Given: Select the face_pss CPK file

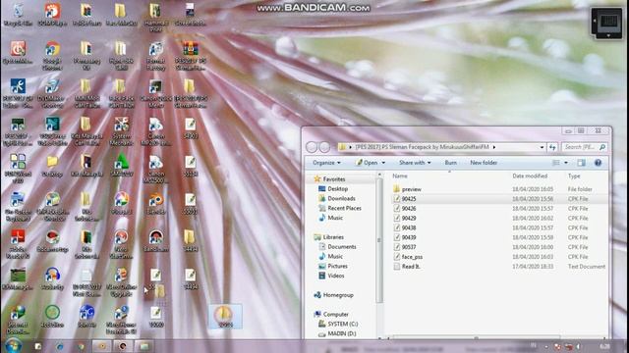Looking at the screenshot, I should [x=412, y=257].
